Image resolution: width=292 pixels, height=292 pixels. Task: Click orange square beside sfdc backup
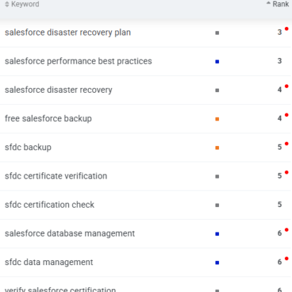click(x=217, y=148)
